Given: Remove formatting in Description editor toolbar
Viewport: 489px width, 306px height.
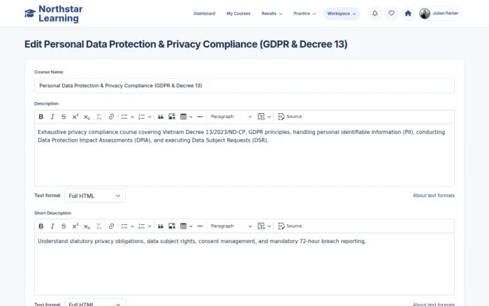Looking at the screenshot, I should [x=98, y=117].
